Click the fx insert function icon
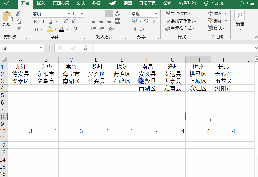 tap(85, 48)
